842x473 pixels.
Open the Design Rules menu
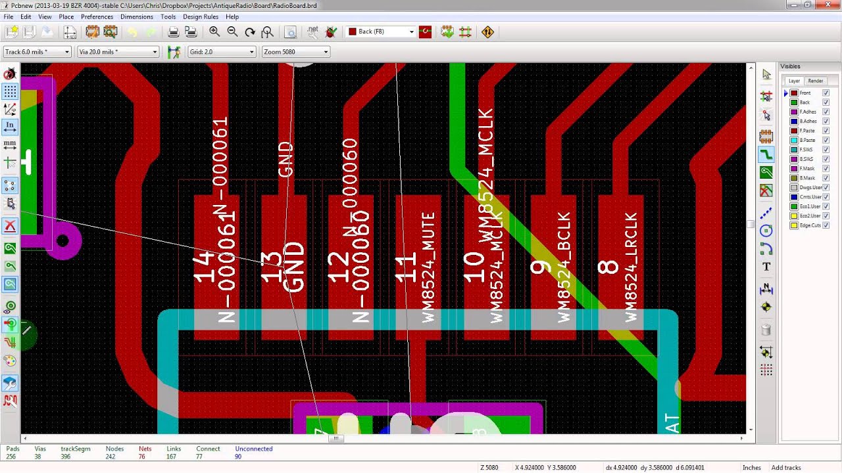pos(201,16)
